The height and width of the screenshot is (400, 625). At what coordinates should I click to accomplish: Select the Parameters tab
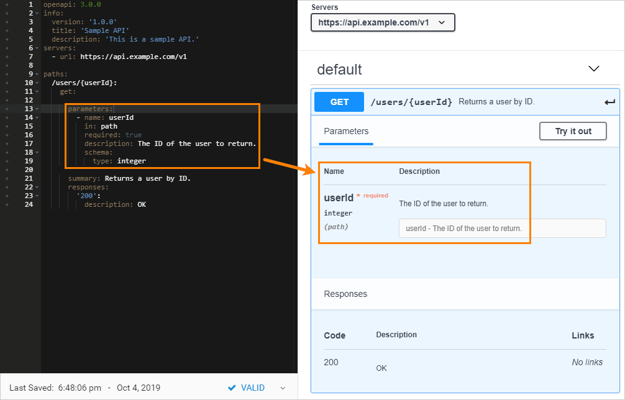click(346, 132)
